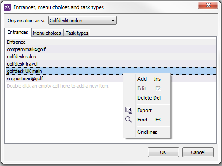Screen dimensions: 222x166
Task: Click the purple application icon in title bar
Action: point(8,7)
